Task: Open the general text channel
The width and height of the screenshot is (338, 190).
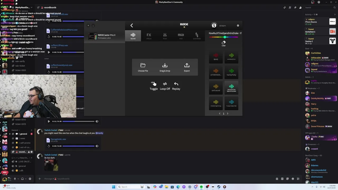Action: 22,134
